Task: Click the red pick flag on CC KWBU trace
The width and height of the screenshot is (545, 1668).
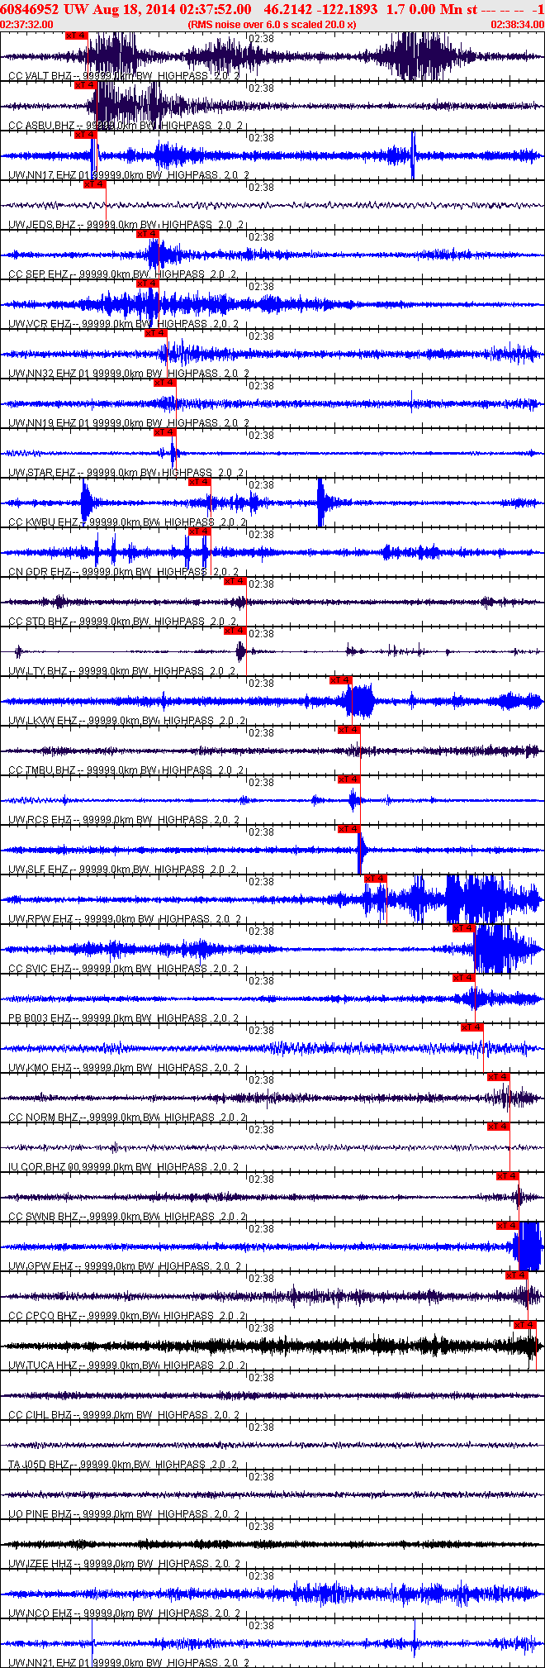Action: coord(200,482)
